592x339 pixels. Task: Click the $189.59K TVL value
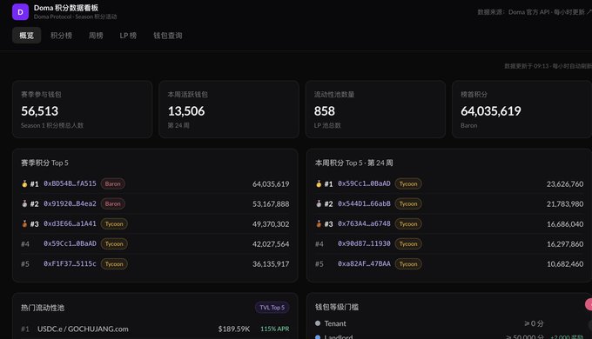[x=233, y=329]
